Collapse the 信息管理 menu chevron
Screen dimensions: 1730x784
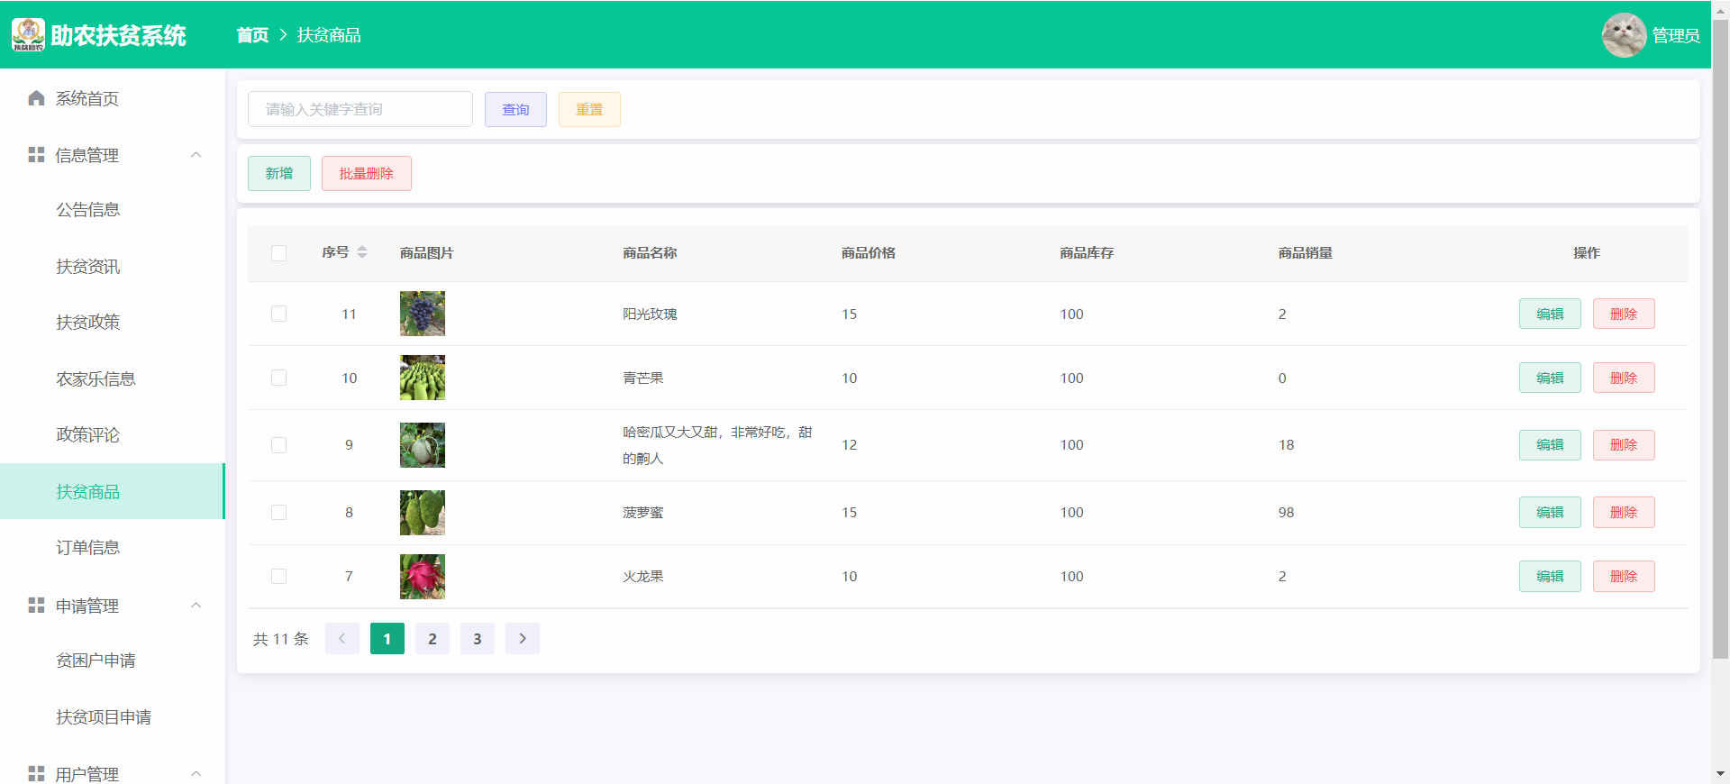[196, 155]
